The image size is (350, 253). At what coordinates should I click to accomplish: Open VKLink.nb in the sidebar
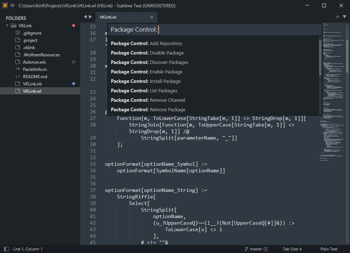point(32,84)
